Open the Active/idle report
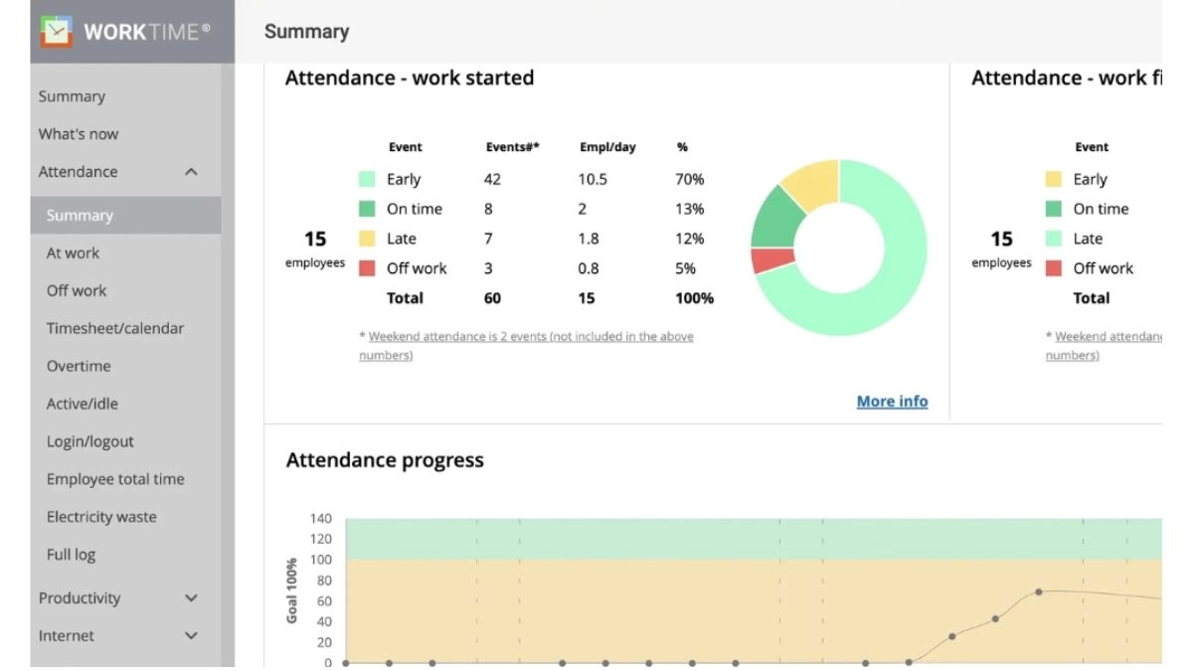Screen dimensions: 1193x671 83,405
